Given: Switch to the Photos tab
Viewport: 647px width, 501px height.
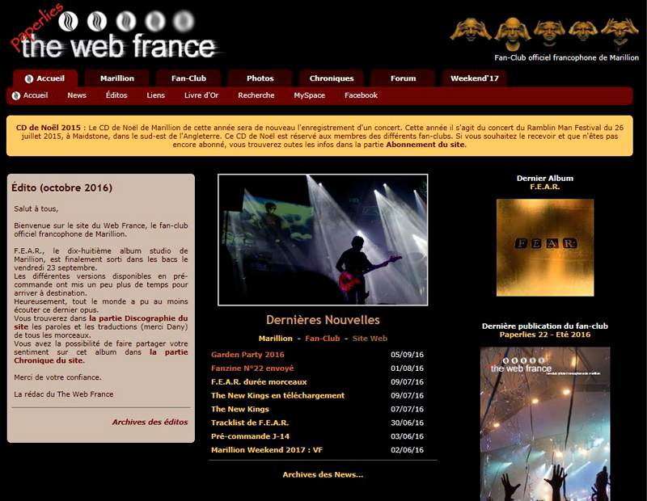Looking at the screenshot, I should tap(260, 78).
